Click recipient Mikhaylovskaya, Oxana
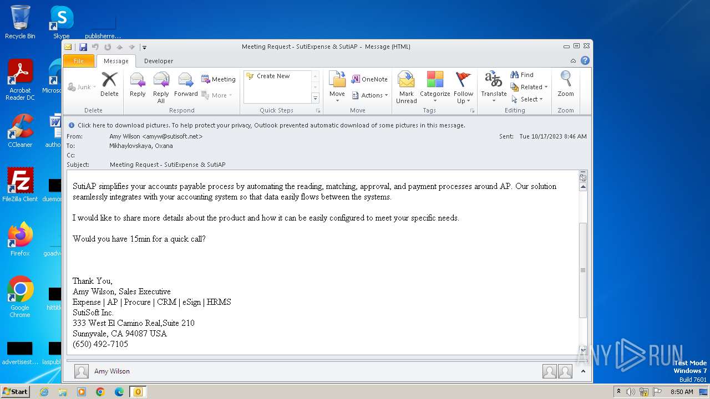The width and height of the screenshot is (710, 399). point(141,146)
